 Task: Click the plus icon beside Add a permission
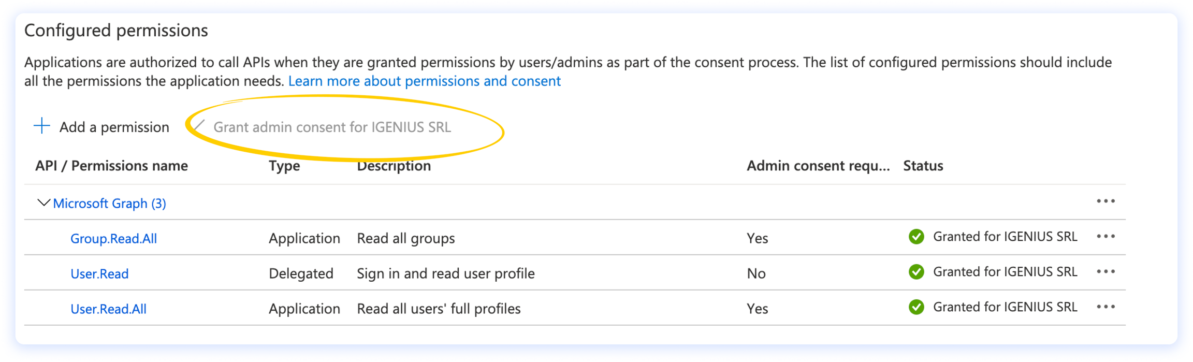tap(41, 126)
